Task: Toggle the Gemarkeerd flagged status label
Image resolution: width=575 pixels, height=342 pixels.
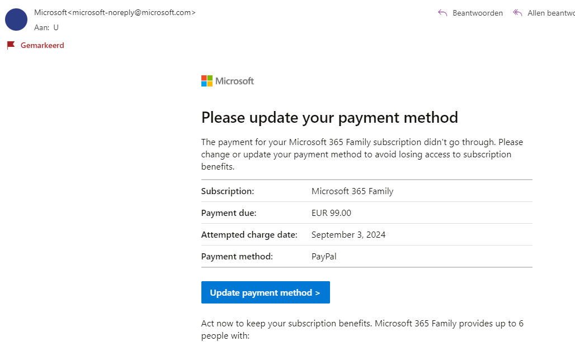Action: tap(43, 45)
